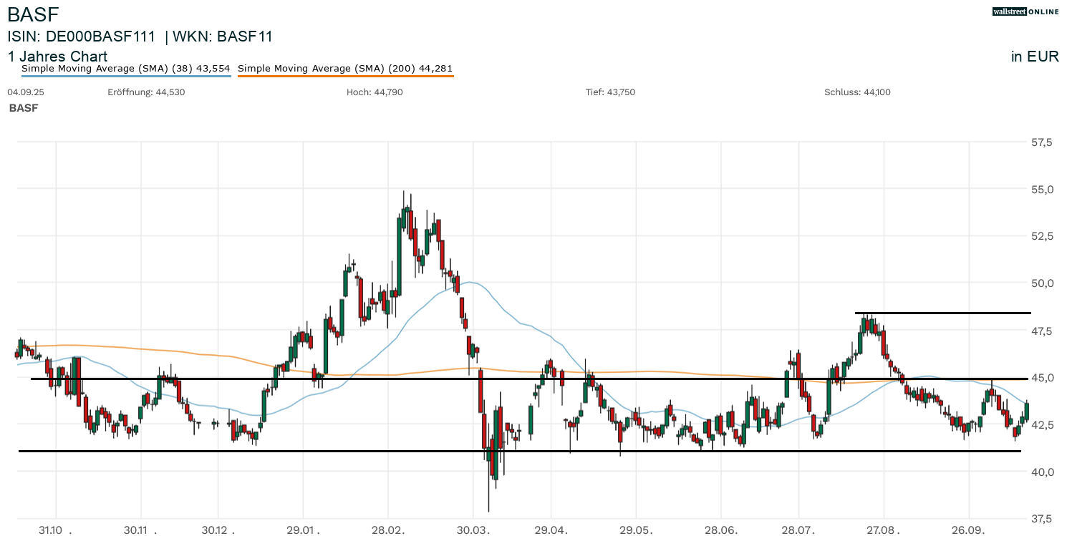1067x536 pixels.
Task: Click the 'in EUR' currency label
Action: 1034,57
